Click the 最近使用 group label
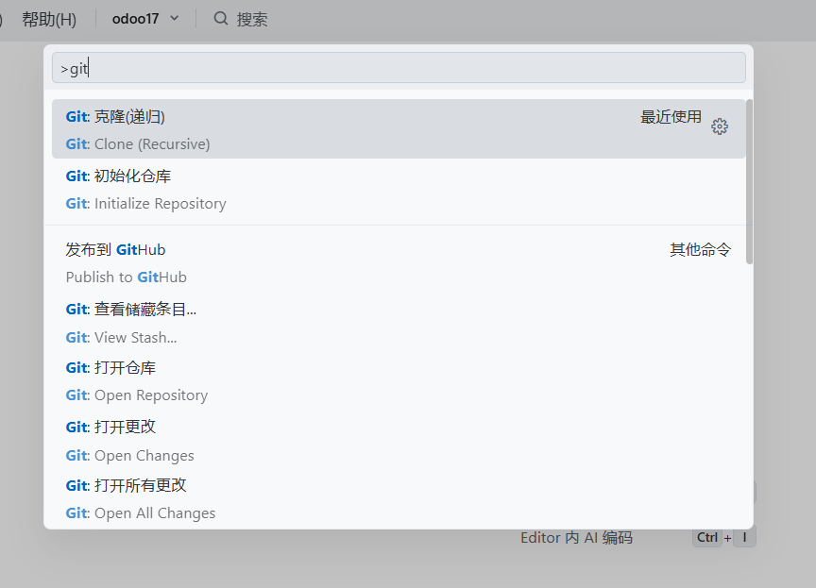Viewport: 816px width, 588px height. tap(671, 117)
